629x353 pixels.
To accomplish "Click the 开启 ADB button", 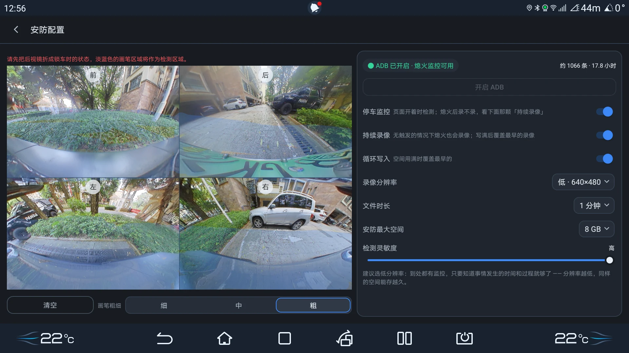I will (489, 87).
